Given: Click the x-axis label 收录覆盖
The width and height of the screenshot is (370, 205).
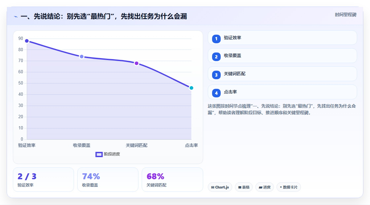Looking at the screenshot, I should coord(82,145).
